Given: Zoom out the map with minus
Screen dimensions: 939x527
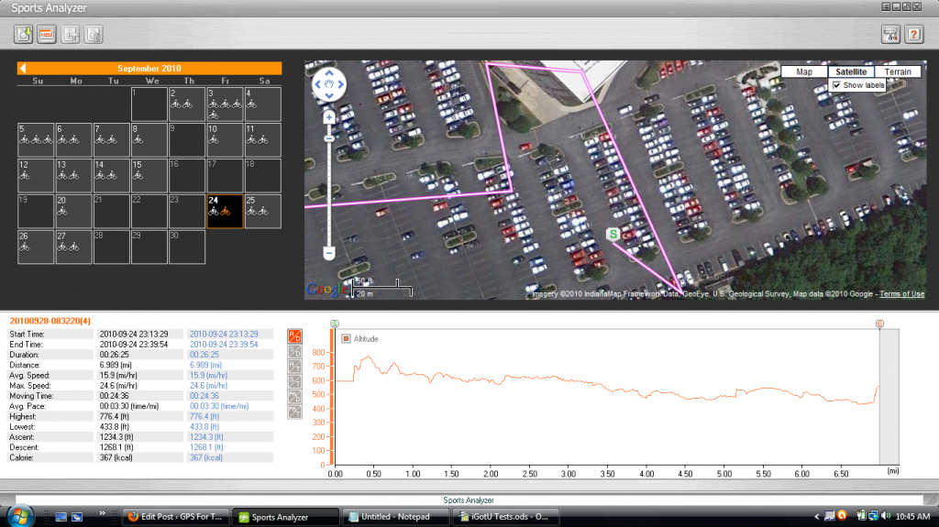Looking at the screenshot, I should (x=329, y=253).
